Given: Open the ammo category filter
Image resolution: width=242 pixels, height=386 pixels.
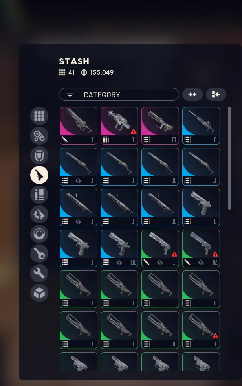Looking at the screenshot, I should (39, 195).
